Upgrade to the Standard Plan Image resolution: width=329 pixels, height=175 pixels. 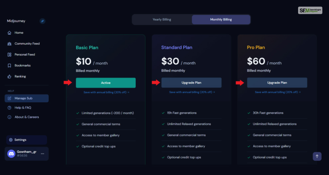click(191, 83)
